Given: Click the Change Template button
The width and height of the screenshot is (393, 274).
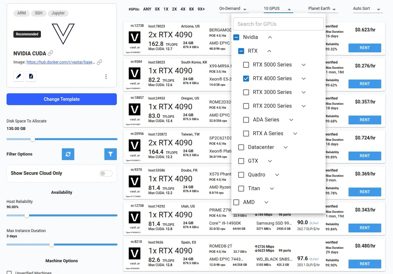Looking at the screenshot, I should click(x=62, y=99).
